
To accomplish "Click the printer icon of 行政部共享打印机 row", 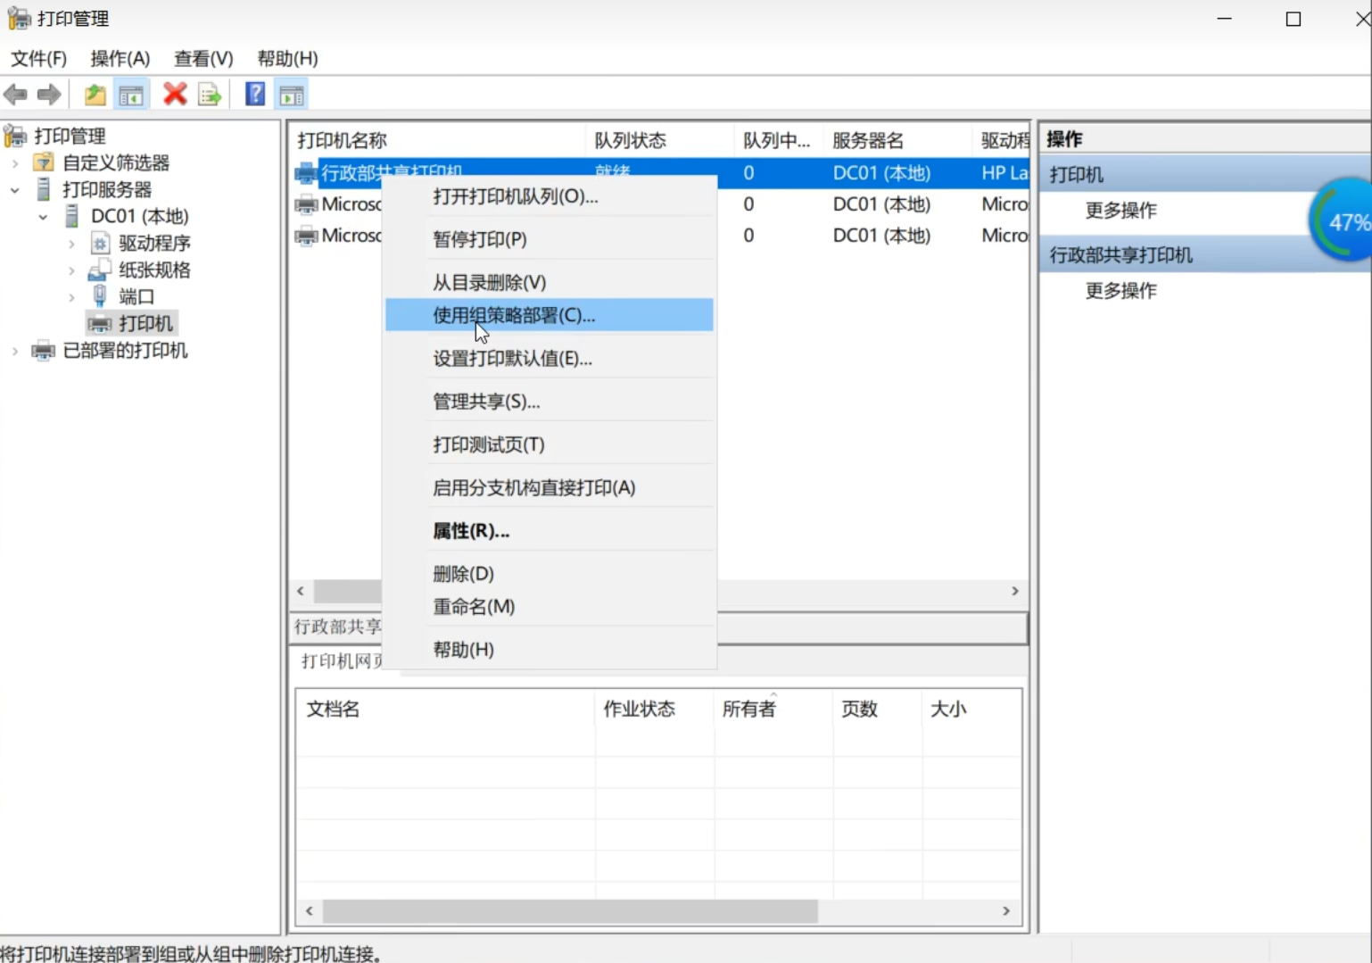I will pos(306,172).
